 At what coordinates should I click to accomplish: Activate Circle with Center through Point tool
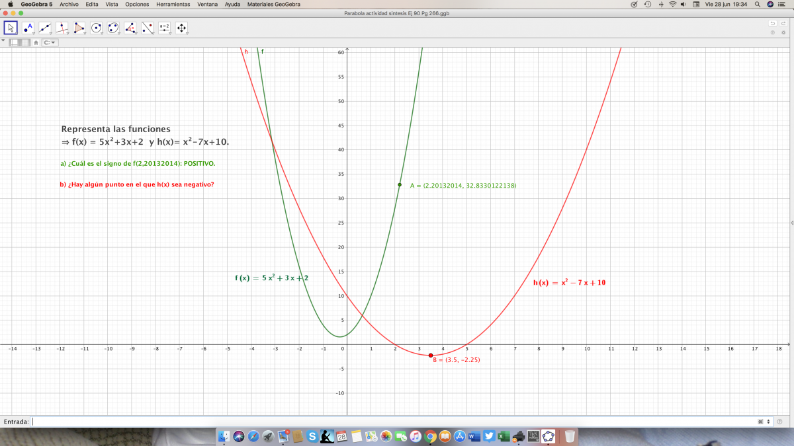point(97,28)
